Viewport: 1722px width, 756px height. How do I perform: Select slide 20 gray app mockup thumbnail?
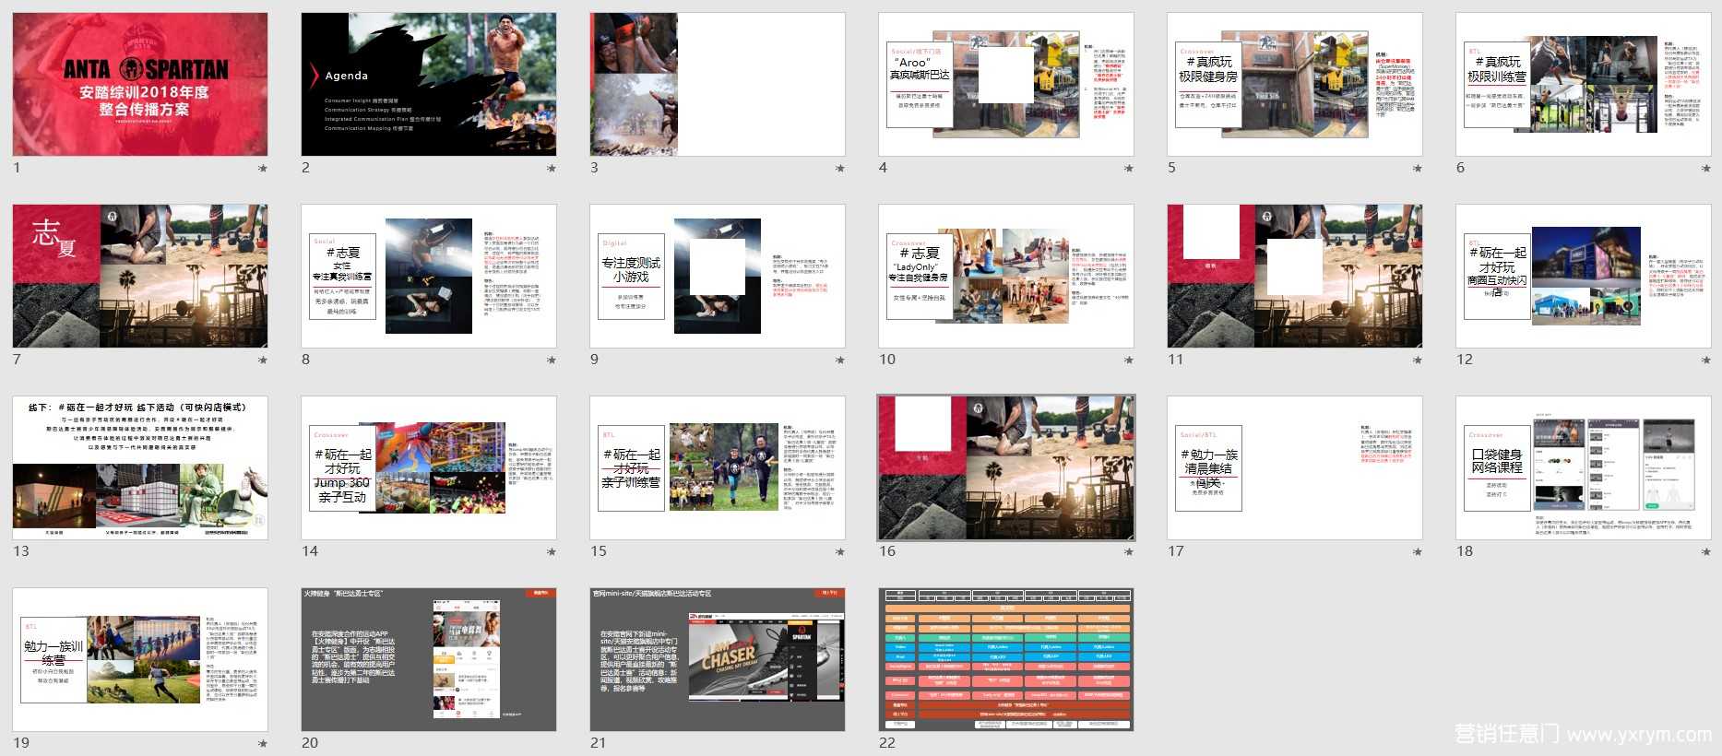(429, 659)
